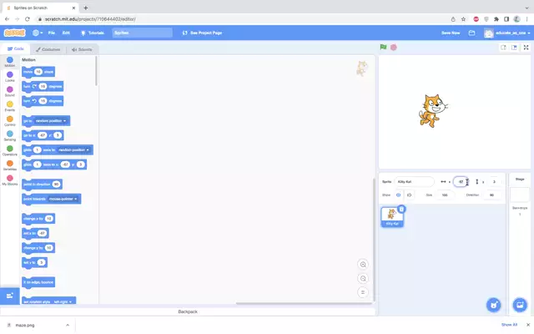534x334 pixels.
Task: Select the My Blocks category
Action: pyautogui.click(x=9, y=180)
